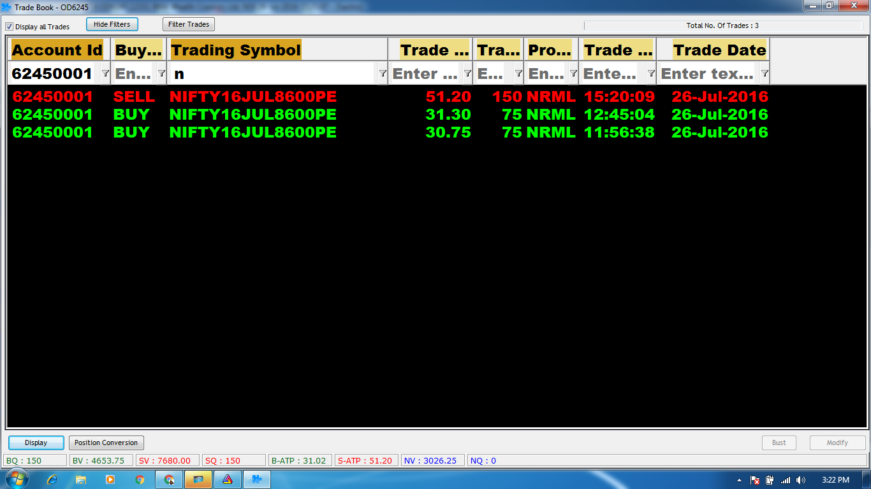
Task: Select the trade price 31.30
Action: tap(448, 115)
